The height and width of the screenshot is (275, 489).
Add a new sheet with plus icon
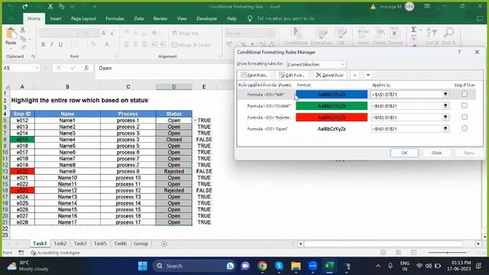[164, 244]
